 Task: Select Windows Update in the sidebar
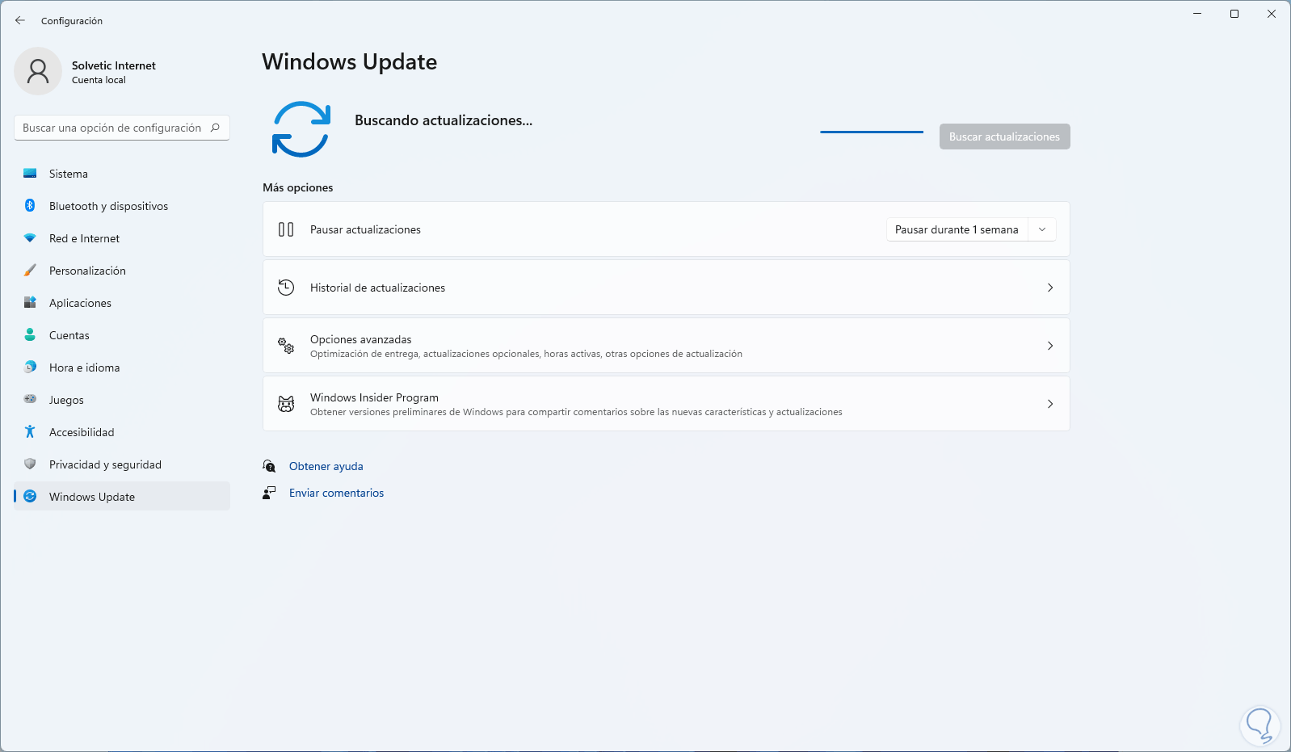(122, 497)
